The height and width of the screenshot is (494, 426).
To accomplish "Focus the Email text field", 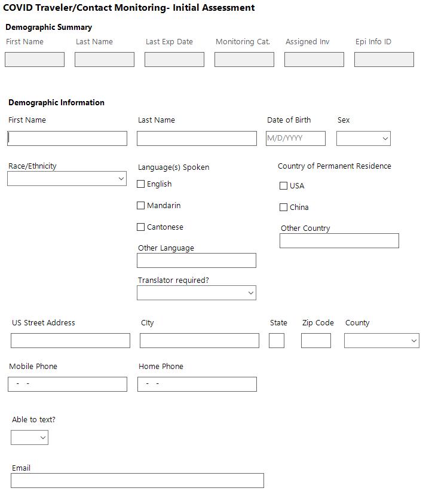I will 137,481.
